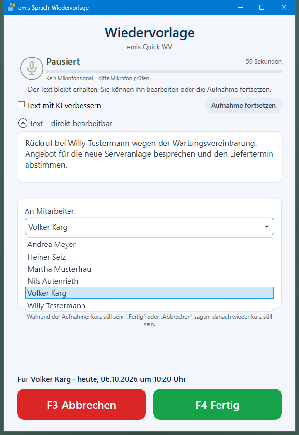Click the 'An Mitarbeiter' label

click(49, 211)
